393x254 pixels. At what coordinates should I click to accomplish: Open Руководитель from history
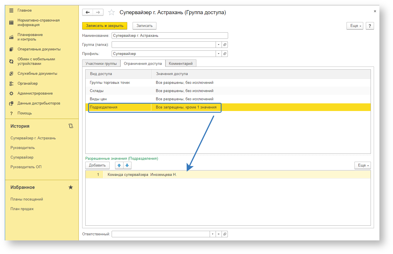[x=23, y=148]
